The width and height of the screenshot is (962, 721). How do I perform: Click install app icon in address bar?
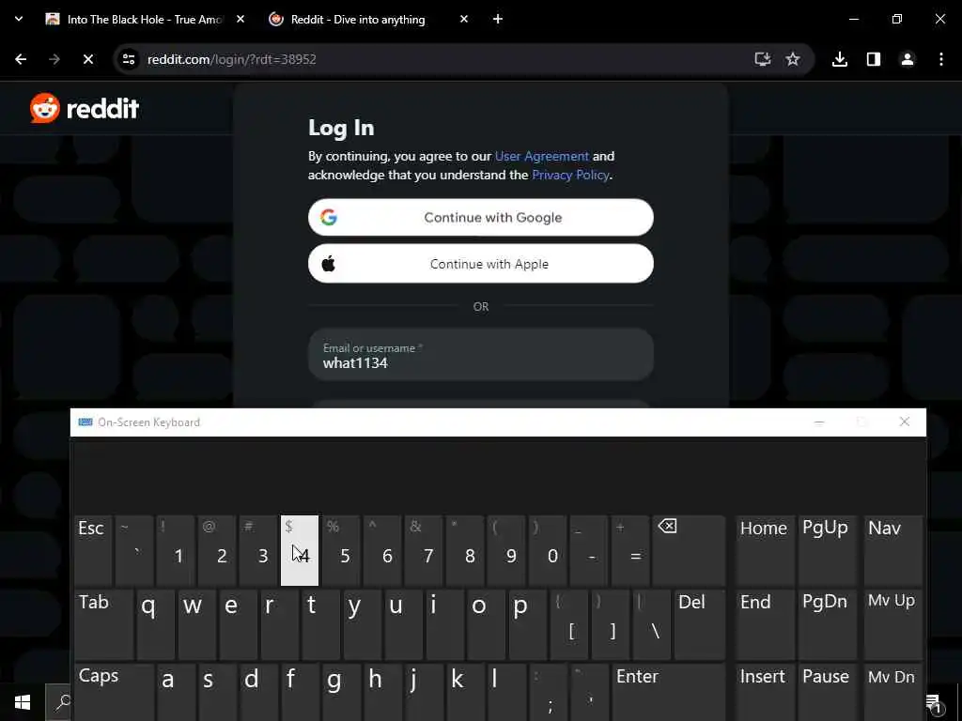click(763, 59)
